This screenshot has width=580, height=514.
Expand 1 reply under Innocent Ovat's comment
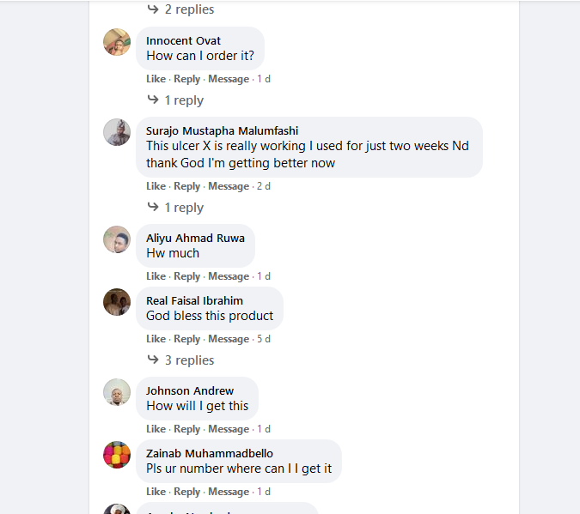[183, 100]
